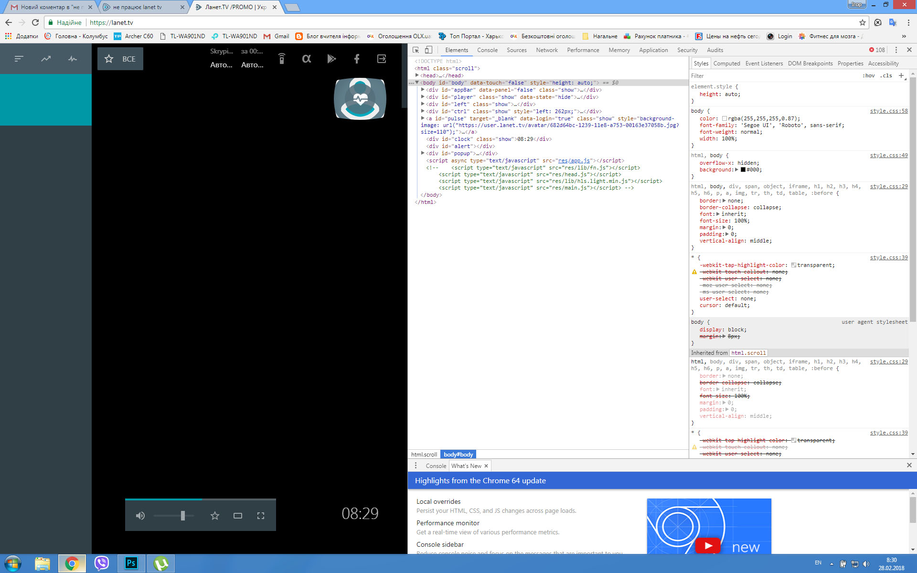This screenshot has width=917, height=573.
Task: Toggle the .cls class editor
Action: [886, 75]
